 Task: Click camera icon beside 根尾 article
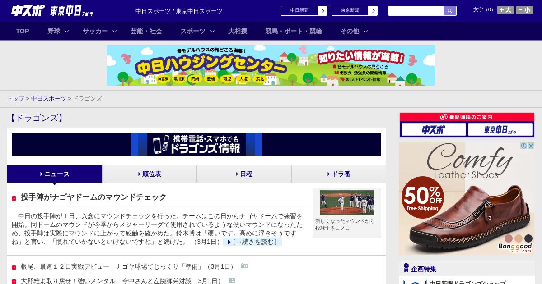pyautogui.click(x=244, y=266)
